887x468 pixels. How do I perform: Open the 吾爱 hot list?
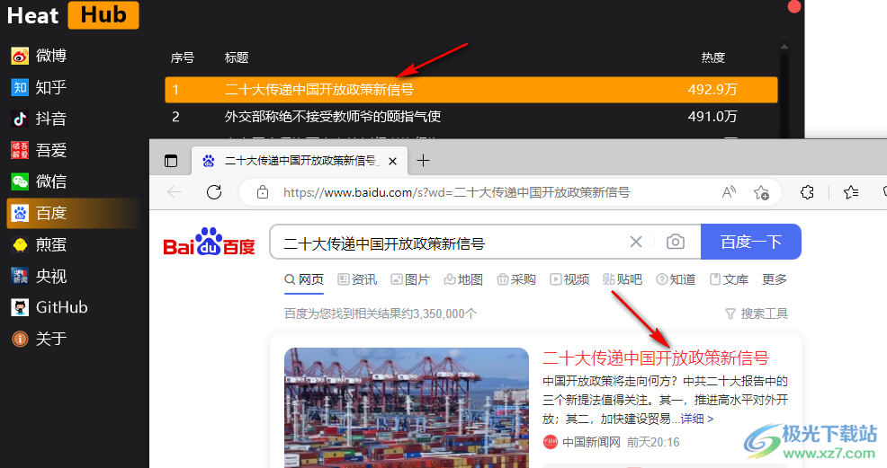pyautogui.click(x=40, y=150)
